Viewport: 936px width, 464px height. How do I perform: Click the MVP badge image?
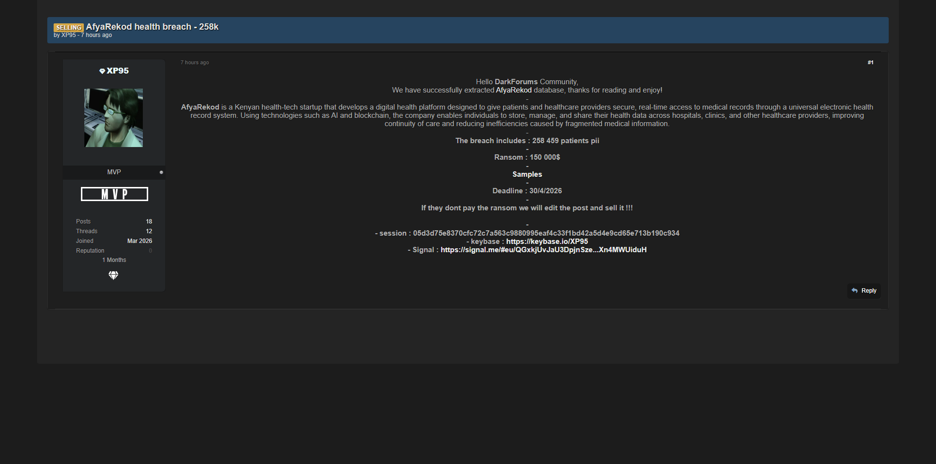click(114, 194)
